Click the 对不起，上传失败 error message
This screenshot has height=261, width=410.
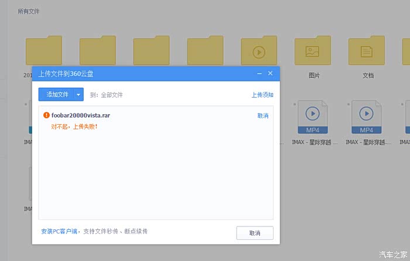coord(74,126)
